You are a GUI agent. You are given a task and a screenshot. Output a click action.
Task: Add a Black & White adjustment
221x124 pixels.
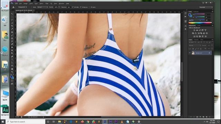coord(199,33)
